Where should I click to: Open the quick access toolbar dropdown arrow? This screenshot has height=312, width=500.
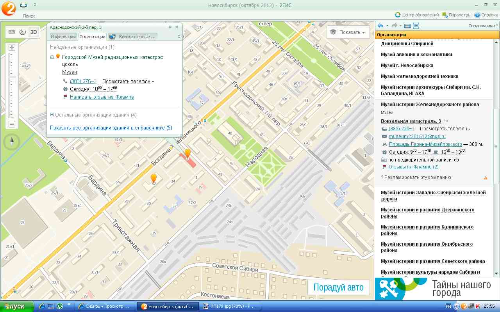(35, 5)
